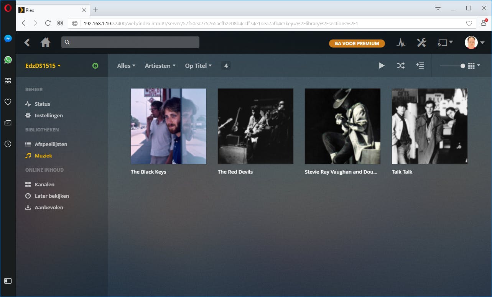Click Stevie Ray Vaughan and Dou... title
This screenshot has height=297, width=492.
(341, 172)
